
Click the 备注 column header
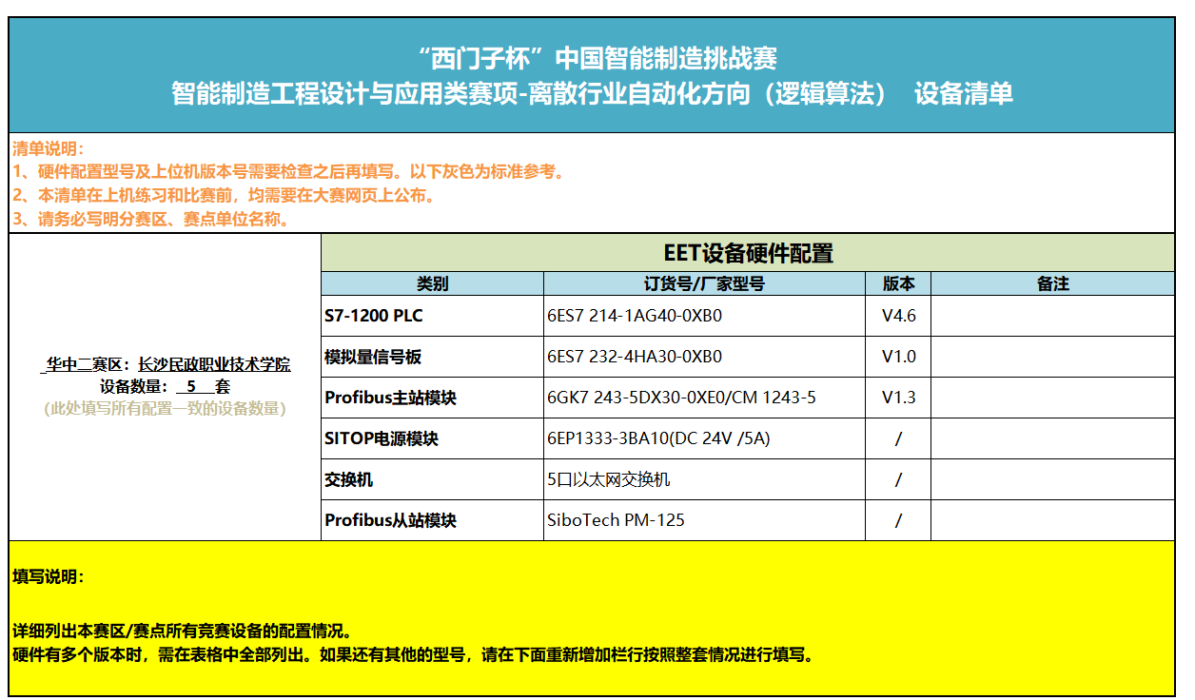pos(1053,283)
